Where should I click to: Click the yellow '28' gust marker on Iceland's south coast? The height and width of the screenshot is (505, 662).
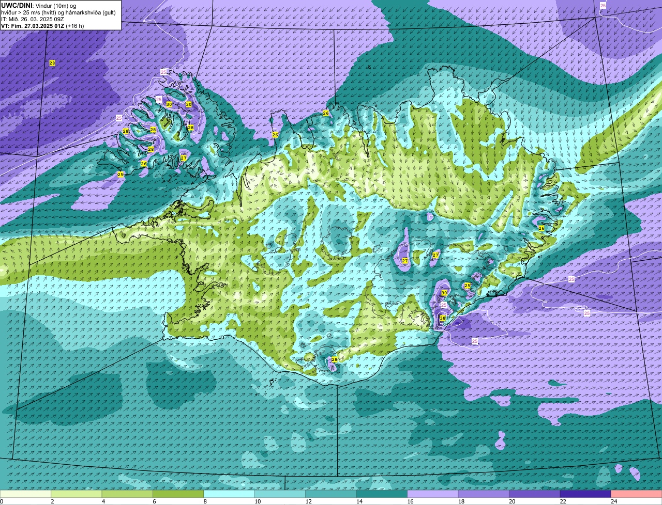coord(334,359)
